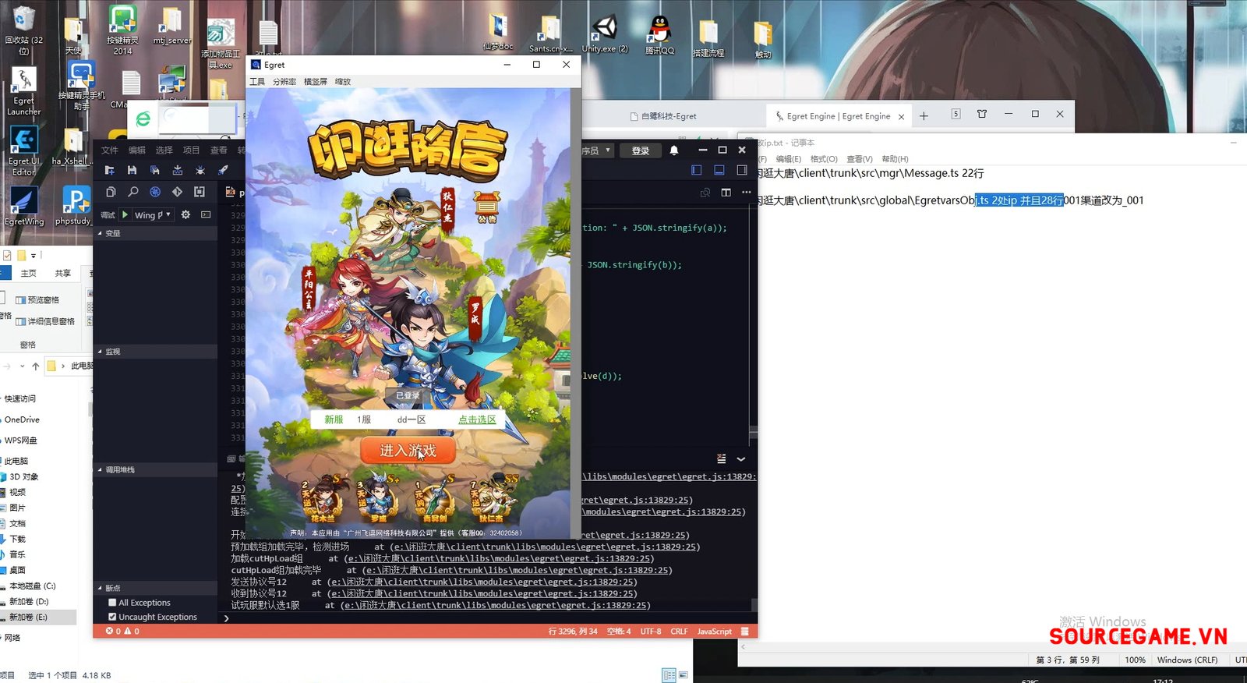This screenshot has width=1247, height=683.
Task: Select 本地磁盘 (C:) in Explorer tree
Action: click(32, 586)
